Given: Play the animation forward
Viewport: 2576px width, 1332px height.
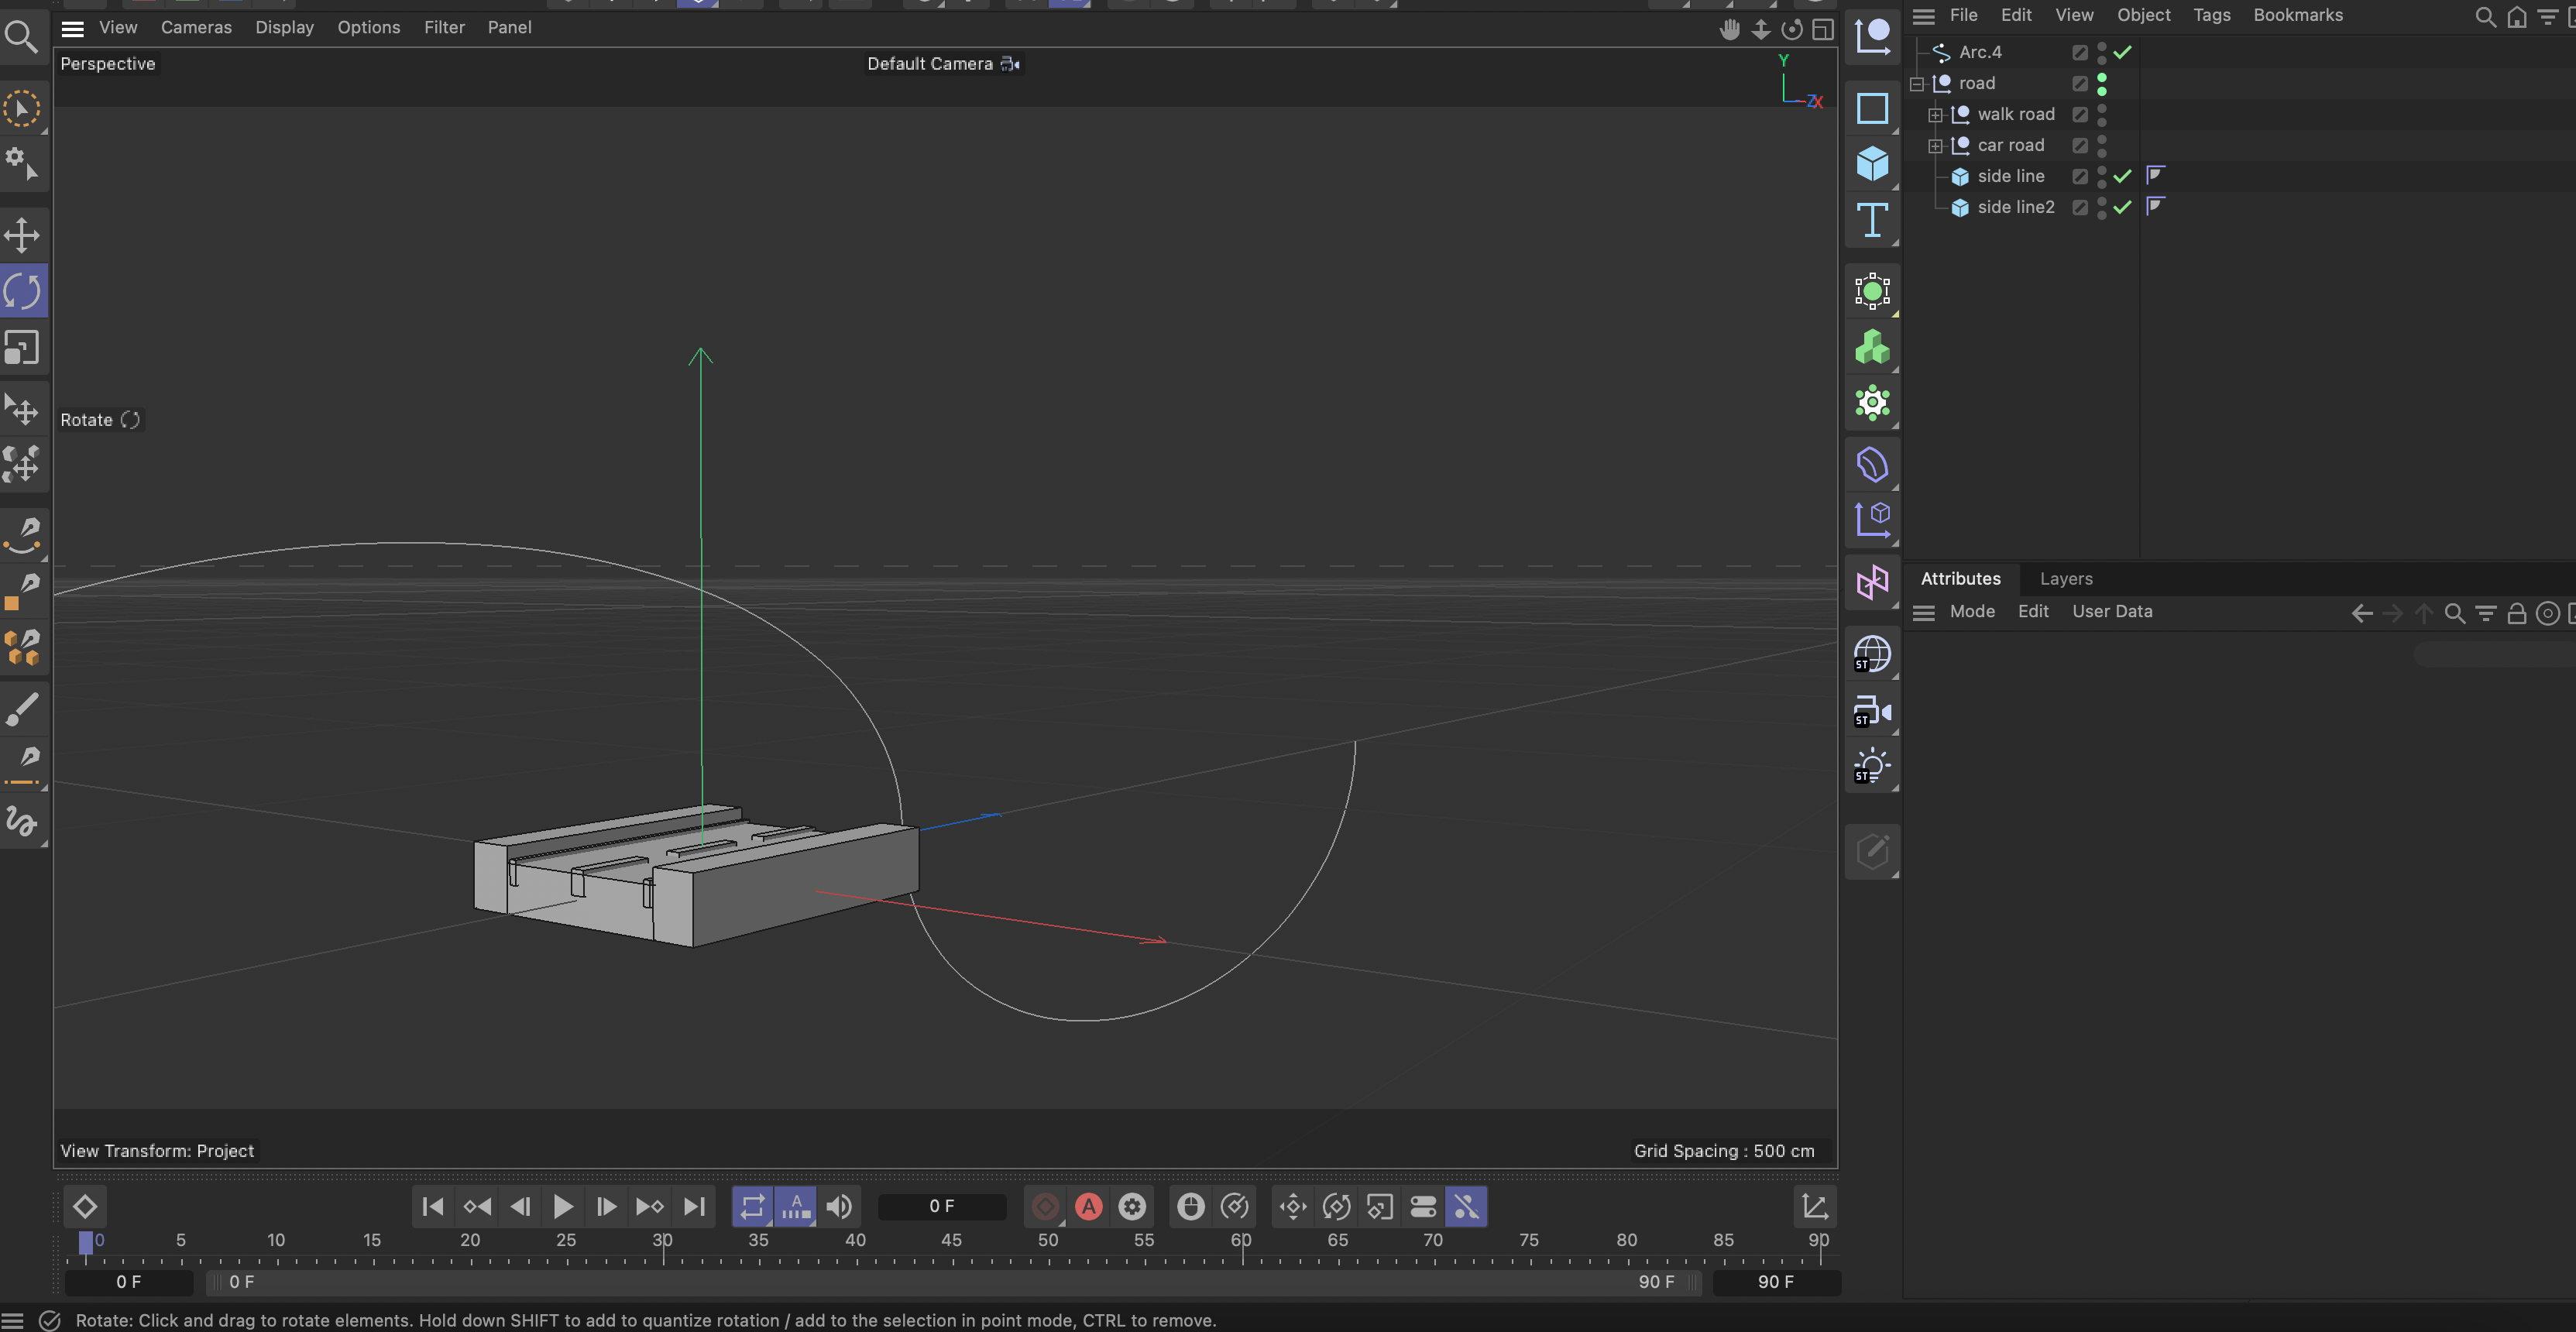Looking at the screenshot, I should click(563, 1207).
